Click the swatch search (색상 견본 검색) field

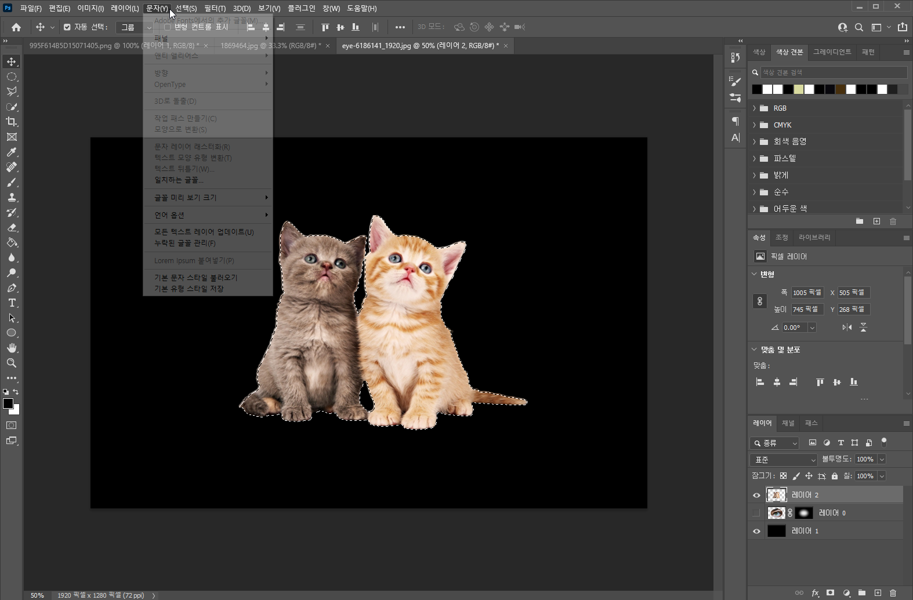834,72
